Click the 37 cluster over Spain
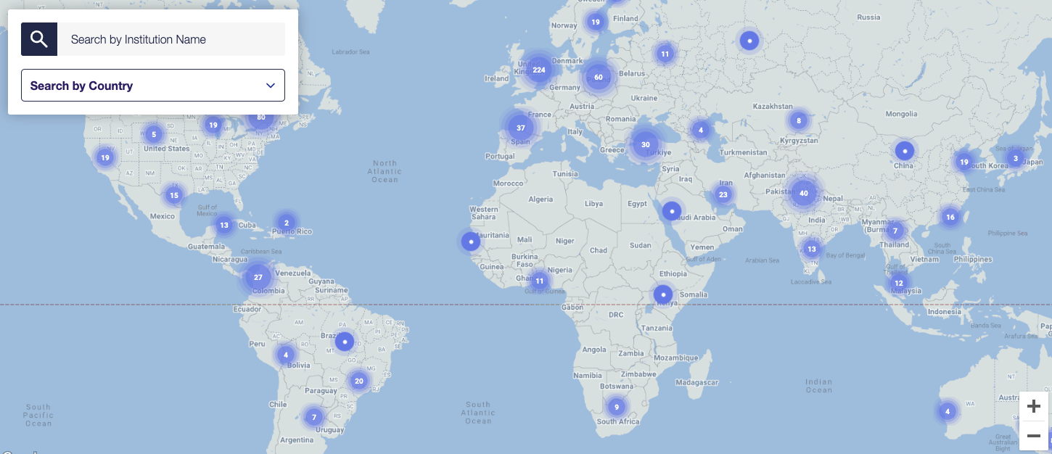This screenshot has height=454, width=1052. [520, 128]
